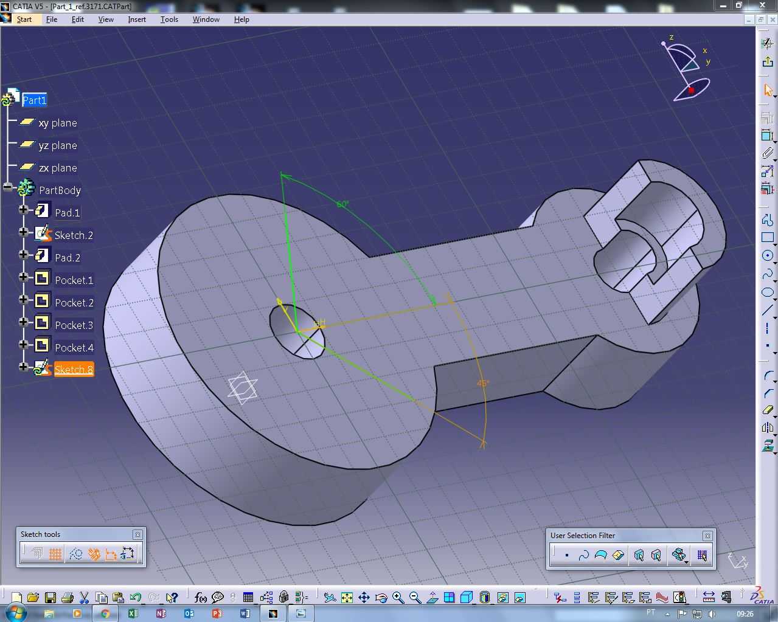Select the Rectangle sketch tool
Viewport: 778px width, 622px height.
[768, 237]
